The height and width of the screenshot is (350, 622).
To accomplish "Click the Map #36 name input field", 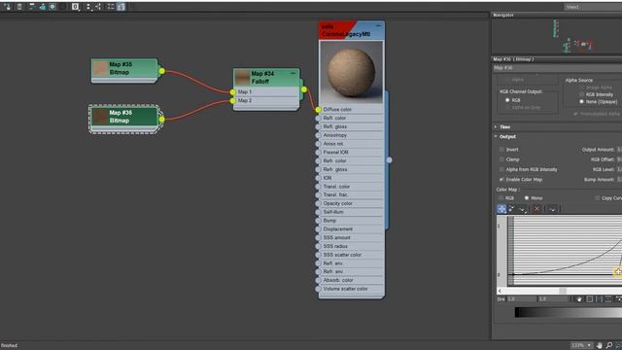I will click(x=557, y=68).
